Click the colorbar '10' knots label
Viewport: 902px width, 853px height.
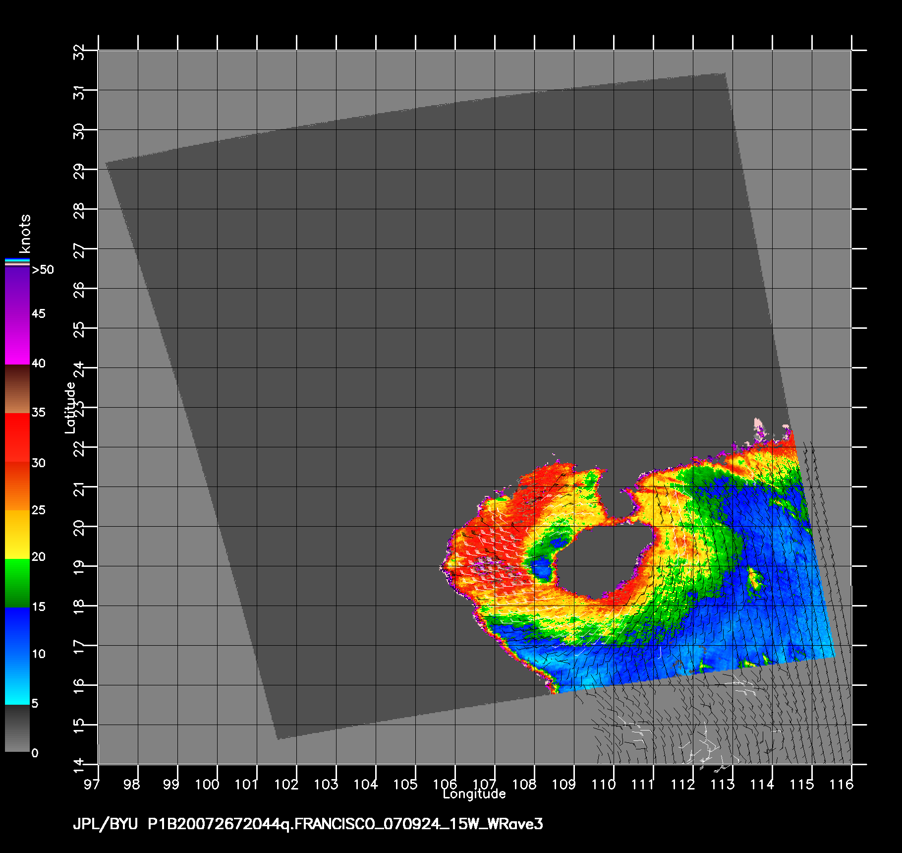coord(39,654)
